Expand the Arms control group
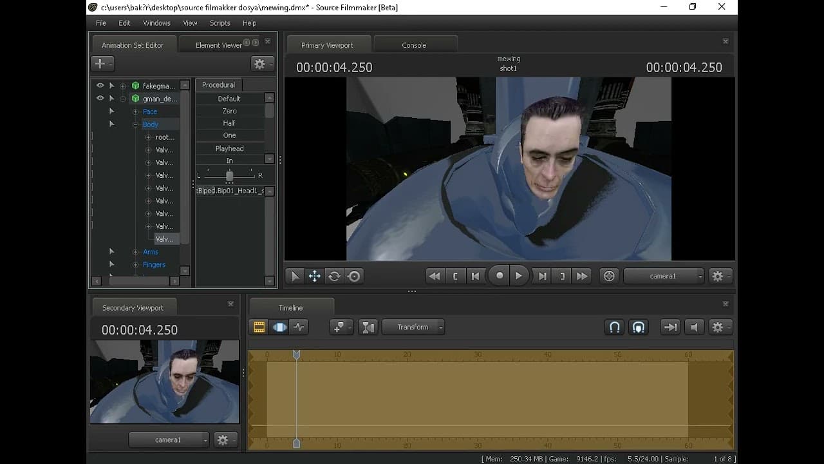Viewport: 824px width, 464px height. pos(136,252)
